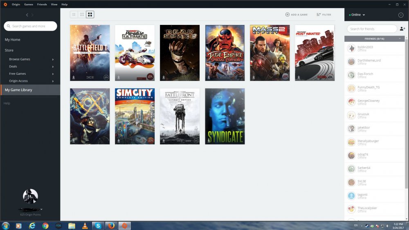Viewport: 409px width, 230px height.
Task: Select friend literallyaburger
Action: [374, 142]
